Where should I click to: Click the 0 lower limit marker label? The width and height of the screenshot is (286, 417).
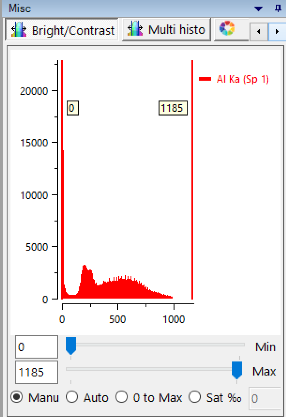click(72, 108)
